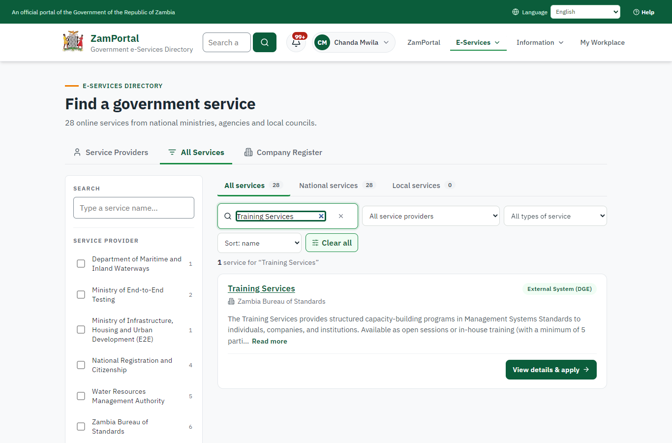Tick Department of Maritime and Inland Waterways checkbox
672x443 pixels.
coord(81,264)
